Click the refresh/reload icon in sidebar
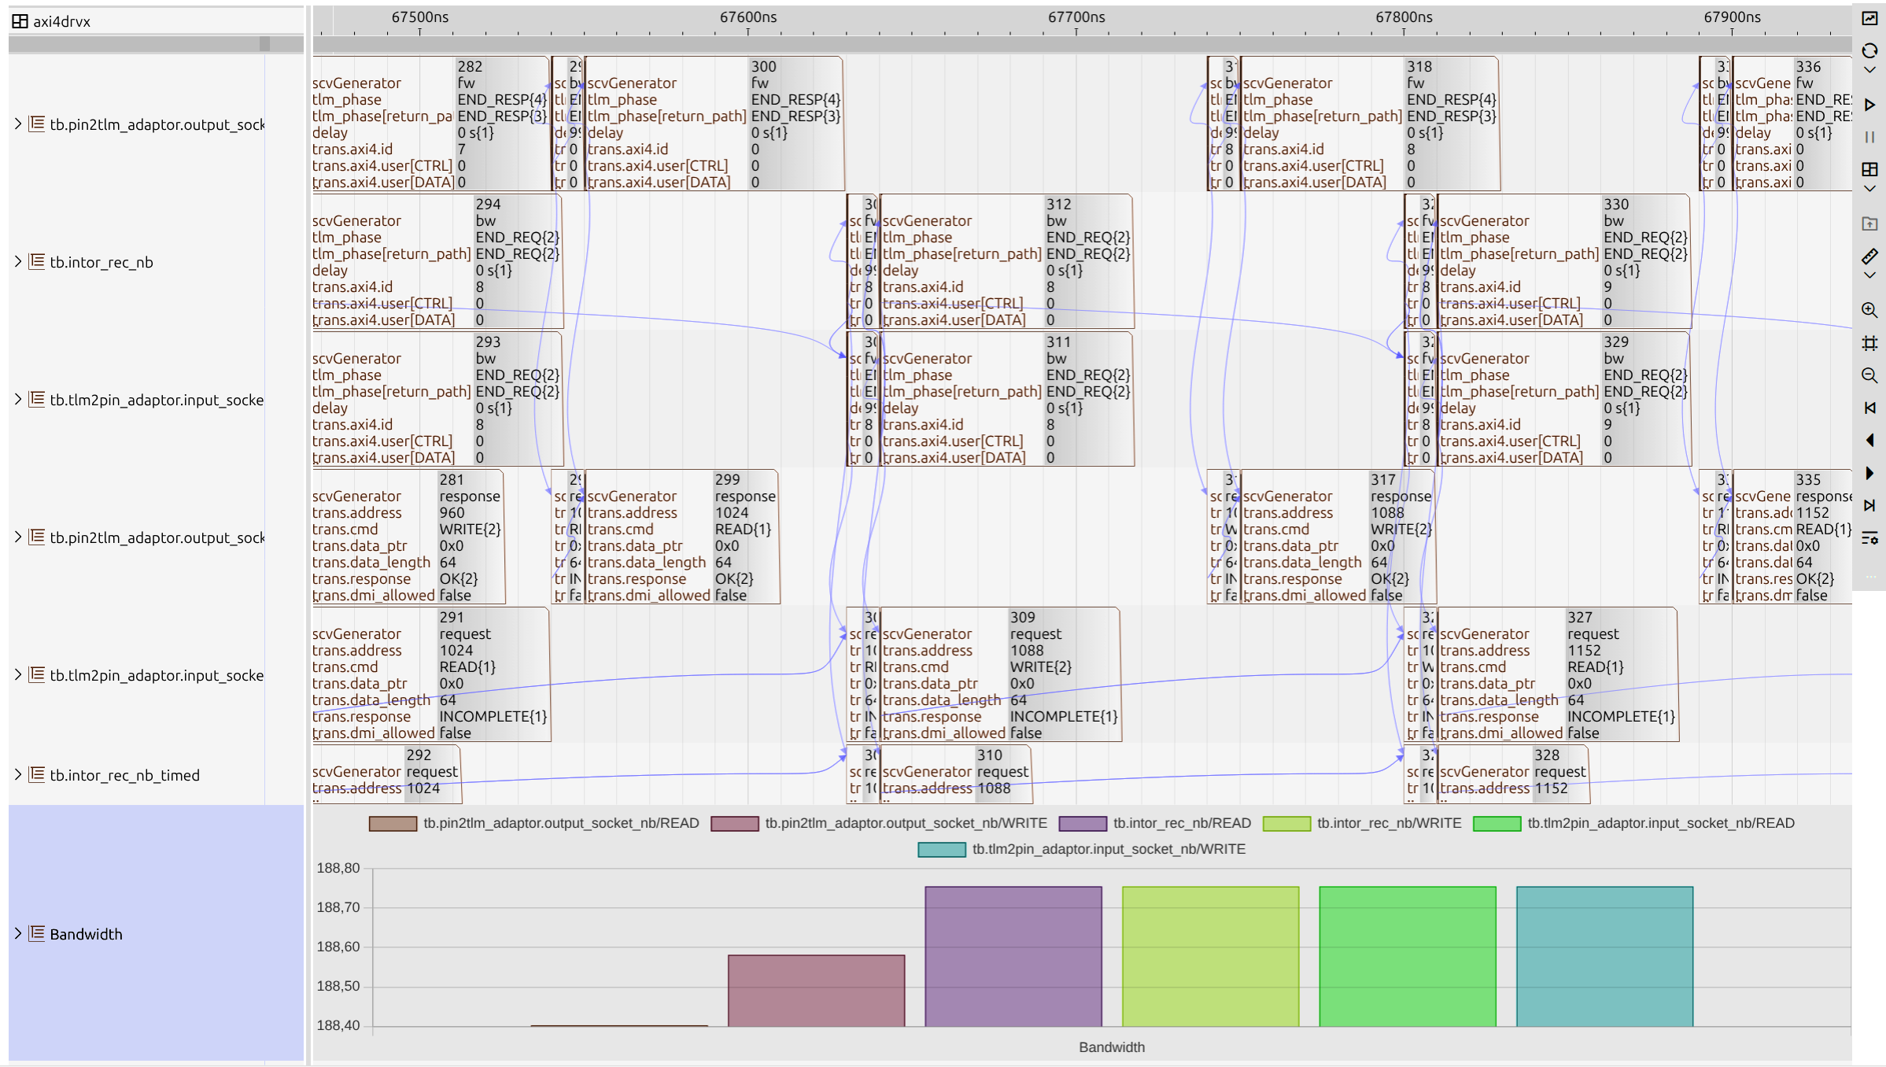This screenshot has height=1067, width=1886. click(x=1869, y=50)
